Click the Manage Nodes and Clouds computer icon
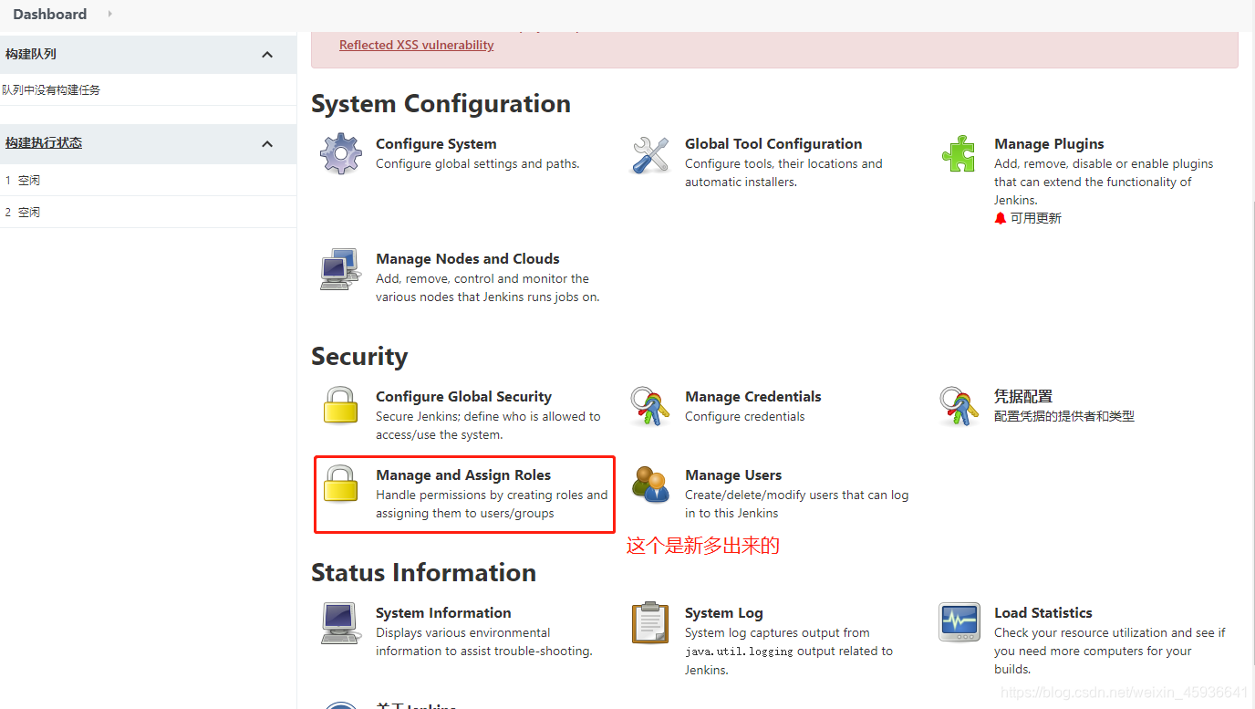Screen dimensions: 1255x709 340,269
